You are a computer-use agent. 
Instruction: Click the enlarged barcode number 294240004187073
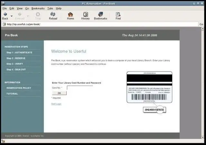point(154,110)
